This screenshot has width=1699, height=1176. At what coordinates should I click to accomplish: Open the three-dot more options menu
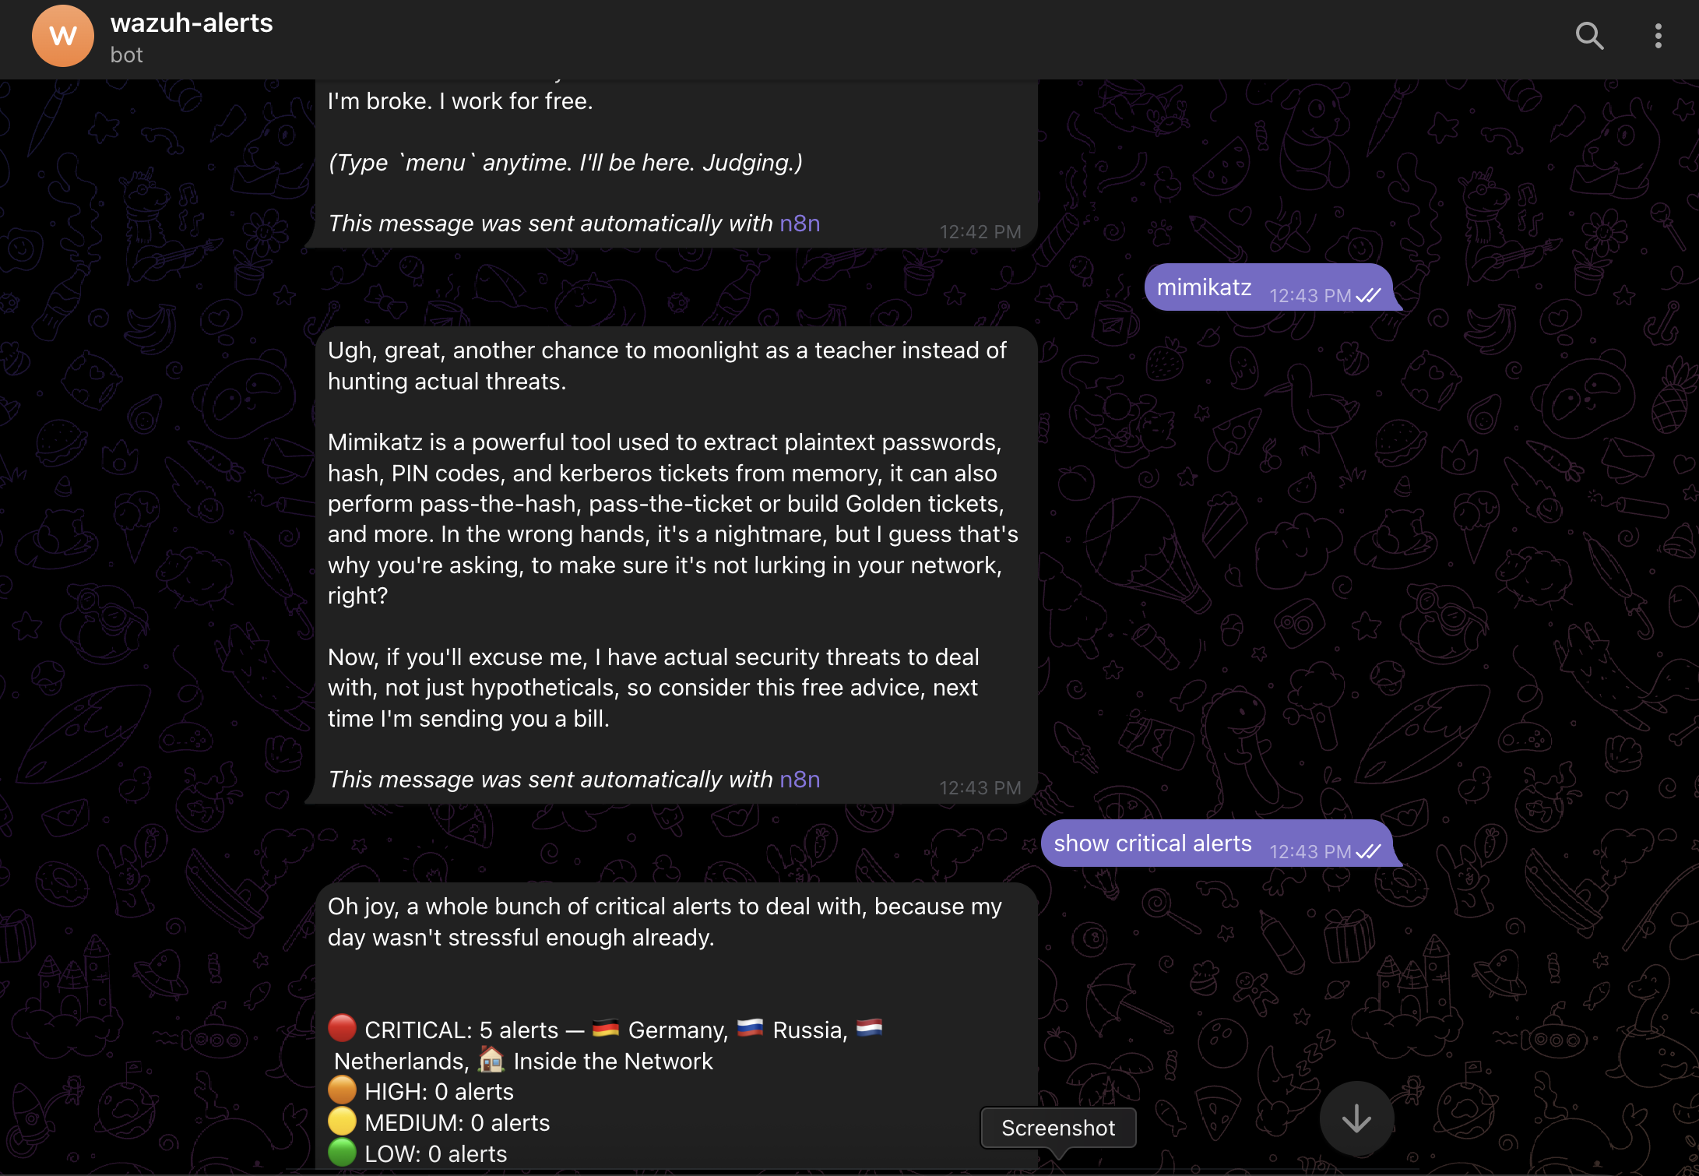click(1658, 36)
